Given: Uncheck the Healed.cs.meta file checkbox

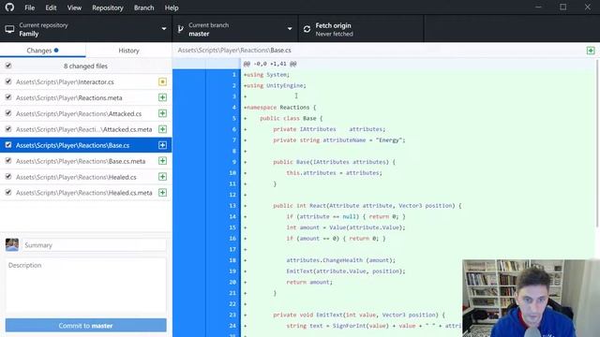Looking at the screenshot, I should pos(8,192).
